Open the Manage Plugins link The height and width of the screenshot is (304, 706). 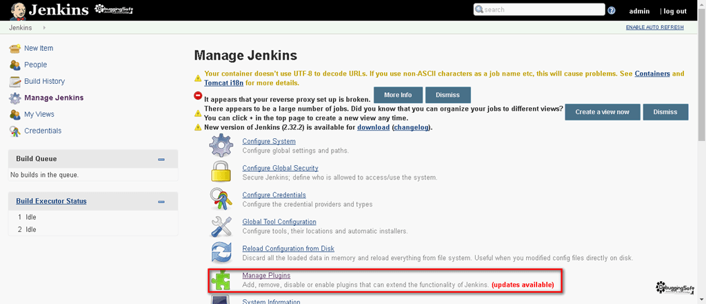point(266,275)
